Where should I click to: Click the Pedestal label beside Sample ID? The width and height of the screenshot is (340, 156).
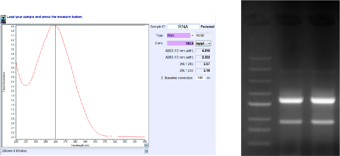(x=207, y=27)
